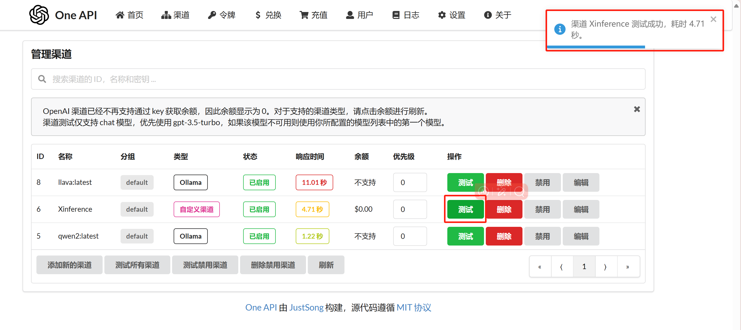Edit the Xinference channel
741x330 pixels.
[581, 209]
